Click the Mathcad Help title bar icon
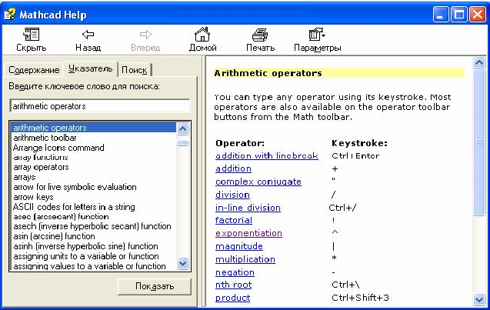This screenshot has width=490, height=310. [x=10, y=15]
